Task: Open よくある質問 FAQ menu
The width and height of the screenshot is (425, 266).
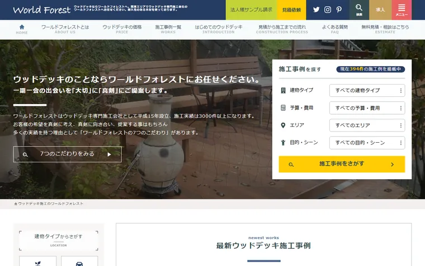Action: pos(335,29)
